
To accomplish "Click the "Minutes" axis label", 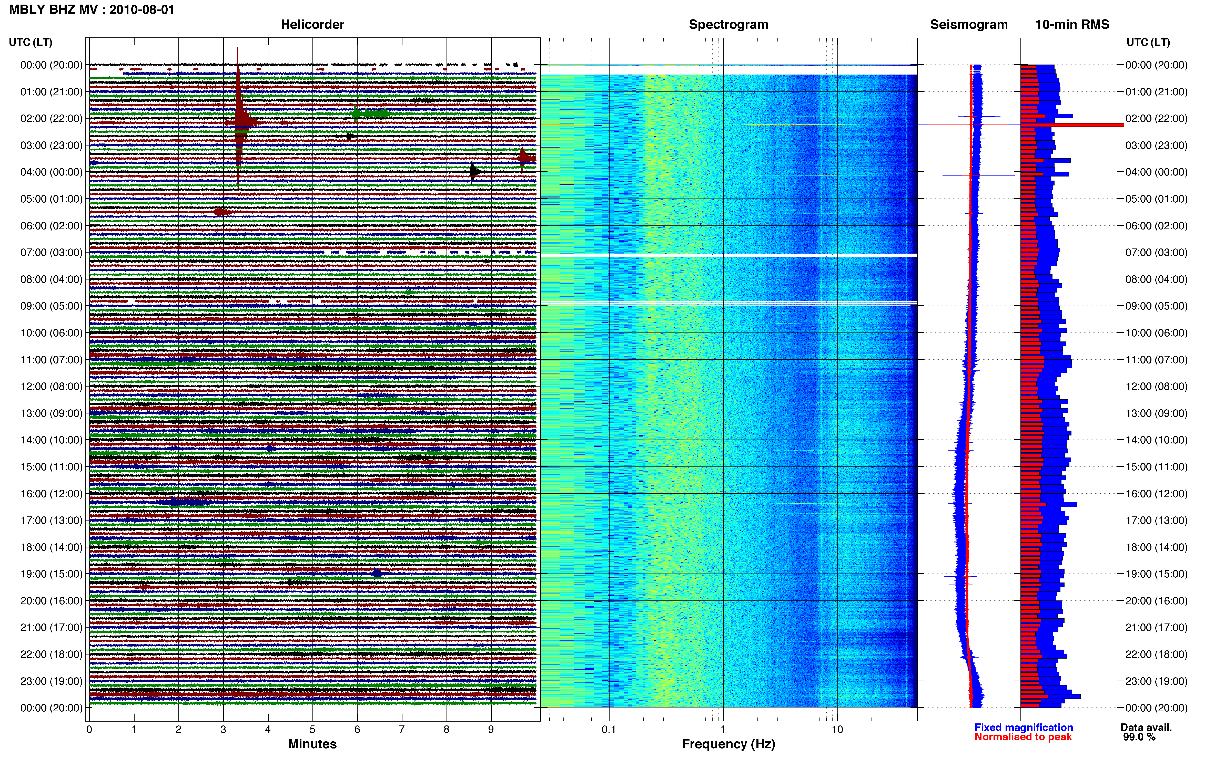I will click(312, 744).
